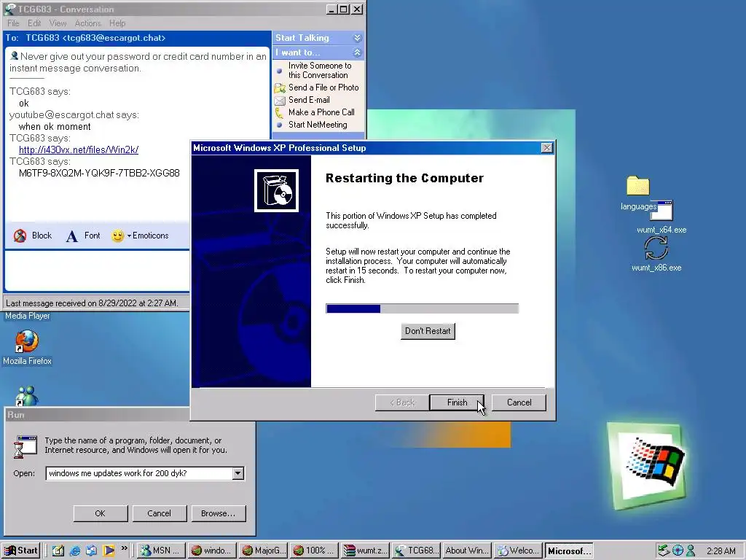Open the Font formatting option
The image size is (746, 560).
tap(84, 236)
